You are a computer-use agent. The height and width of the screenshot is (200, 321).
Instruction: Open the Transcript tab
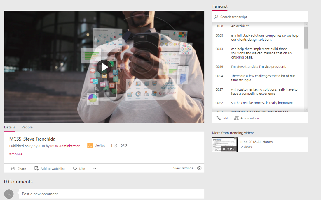(220, 6)
